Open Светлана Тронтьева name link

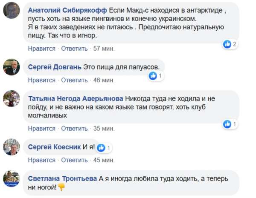[x=63, y=178]
